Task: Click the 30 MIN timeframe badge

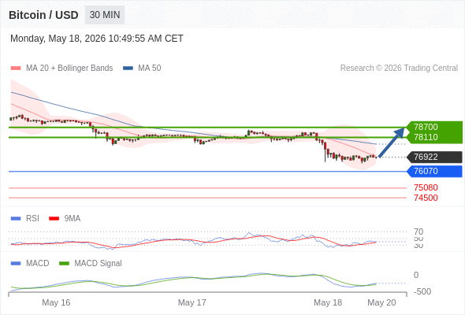Action: pyautogui.click(x=105, y=15)
